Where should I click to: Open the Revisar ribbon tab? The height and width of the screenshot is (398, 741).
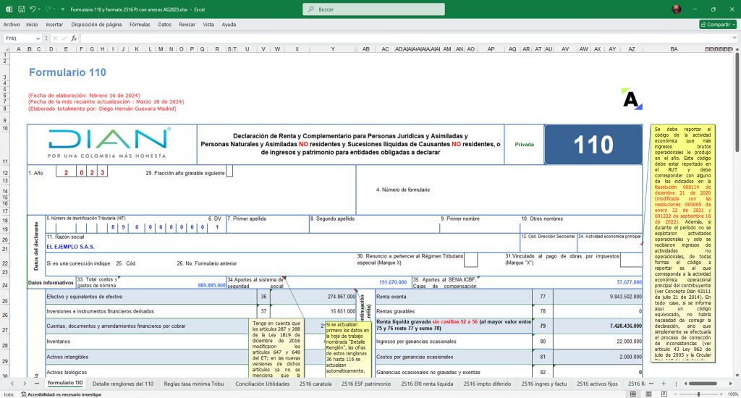187,25
